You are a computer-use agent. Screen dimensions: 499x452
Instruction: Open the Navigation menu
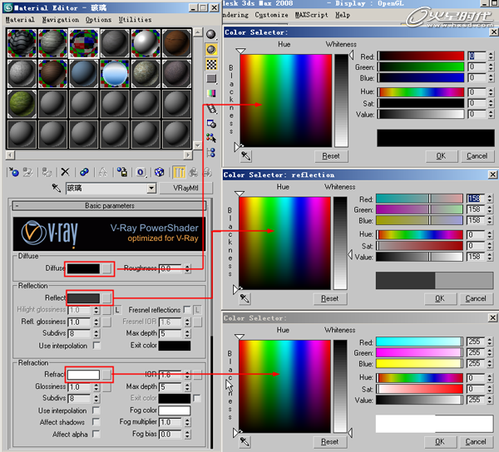point(60,19)
